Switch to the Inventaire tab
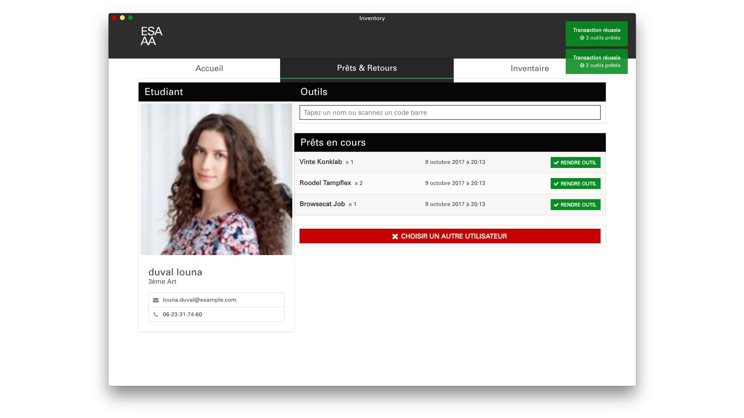The image size is (744, 418). 529,69
